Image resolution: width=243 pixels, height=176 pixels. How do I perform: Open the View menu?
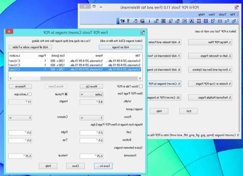pos(212,15)
